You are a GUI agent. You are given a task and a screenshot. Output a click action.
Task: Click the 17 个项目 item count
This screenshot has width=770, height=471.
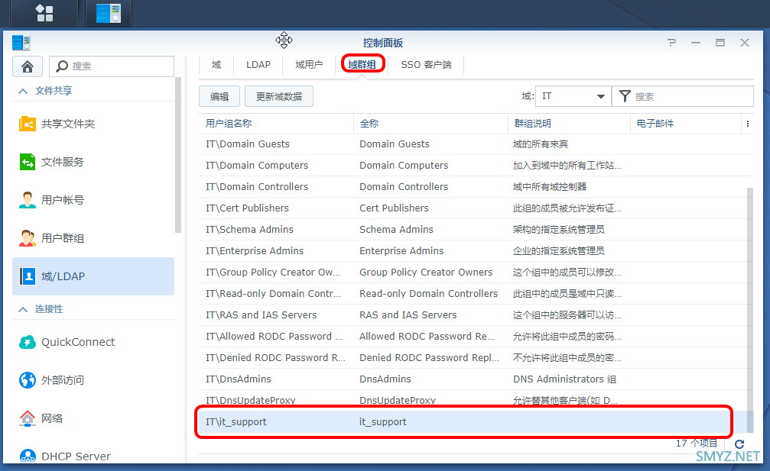pos(697,444)
